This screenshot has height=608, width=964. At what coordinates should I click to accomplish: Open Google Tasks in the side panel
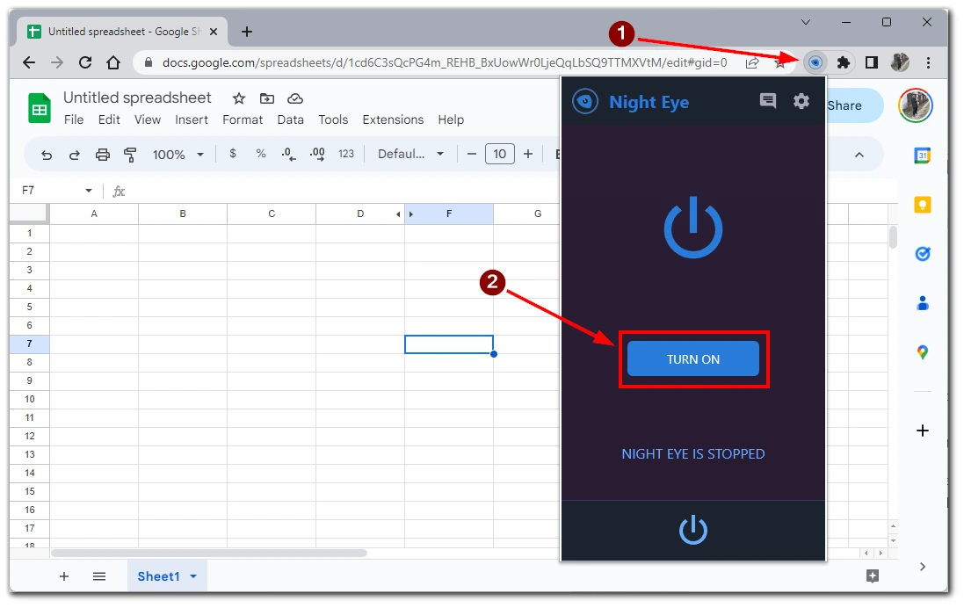tap(922, 254)
